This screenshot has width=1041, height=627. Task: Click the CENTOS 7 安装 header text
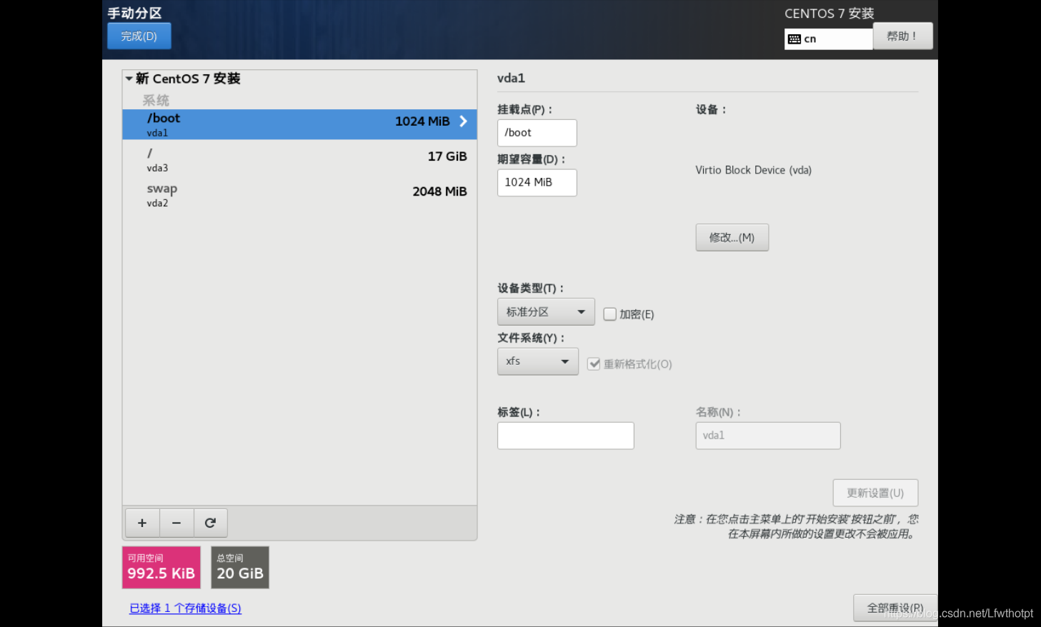pyautogui.click(x=829, y=14)
